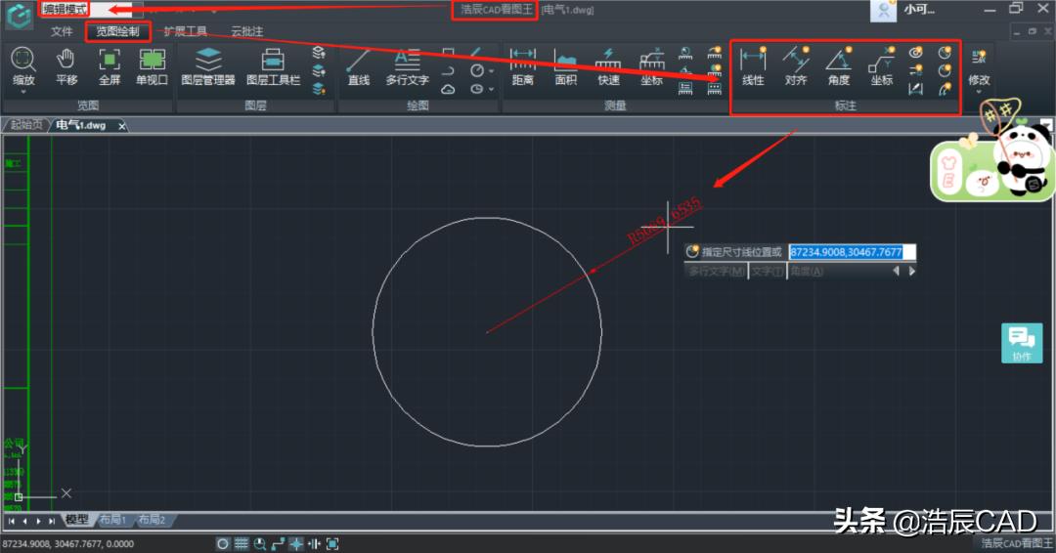Click the user avatar icon
Viewport: 1056px width, 553px height.
pos(884,10)
